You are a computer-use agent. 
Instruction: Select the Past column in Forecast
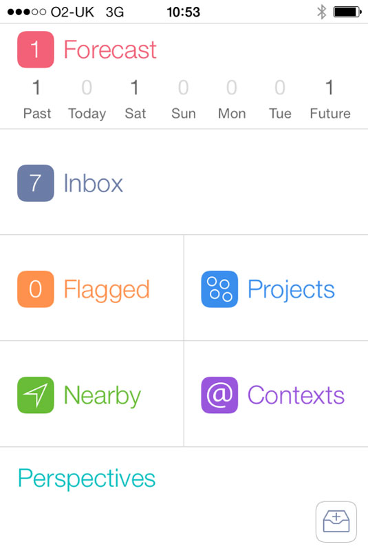(x=37, y=99)
